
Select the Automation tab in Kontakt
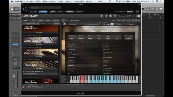pos(56,20)
